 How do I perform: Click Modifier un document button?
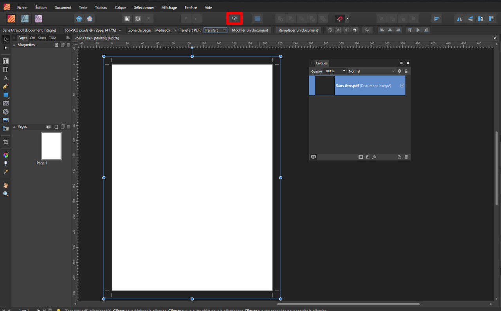click(x=250, y=30)
